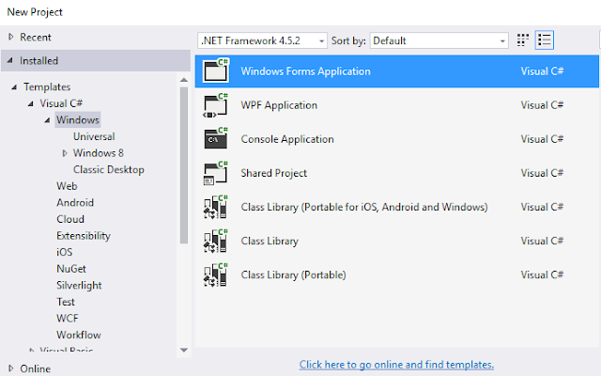Select the 'Console Application' template name
This screenshot has width=601, height=376.
(x=287, y=139)
